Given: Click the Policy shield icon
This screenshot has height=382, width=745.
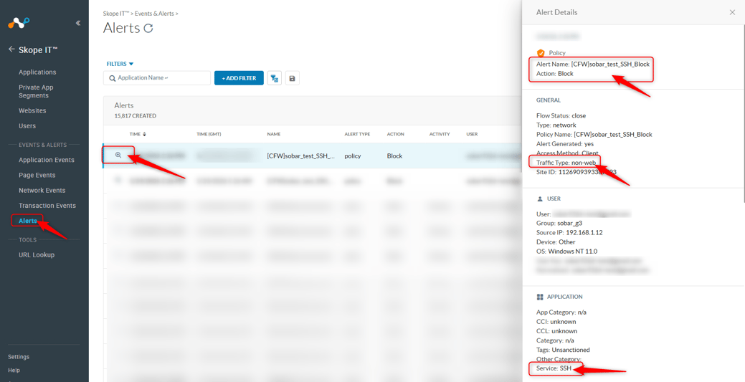Looking at the screenshot, I should point(540,53).
